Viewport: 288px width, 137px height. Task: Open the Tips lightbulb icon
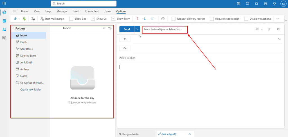[274, 3]
